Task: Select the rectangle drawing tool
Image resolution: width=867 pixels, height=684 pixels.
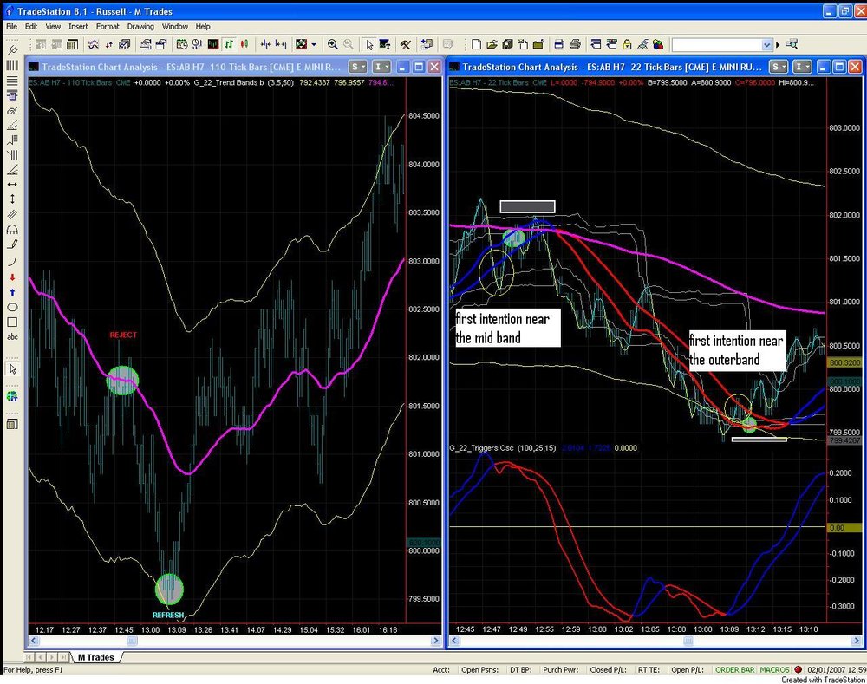Action: [x=12, y=322]
